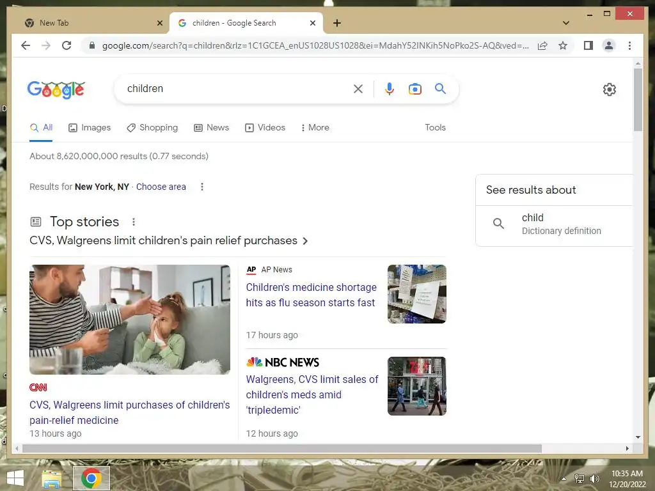655x491 pixels.
Task: Expand story chevron beside CVS headline
Action: coord(305,241)
